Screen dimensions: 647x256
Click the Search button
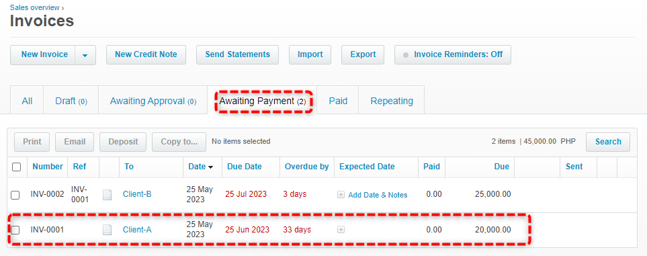(608, 142)
